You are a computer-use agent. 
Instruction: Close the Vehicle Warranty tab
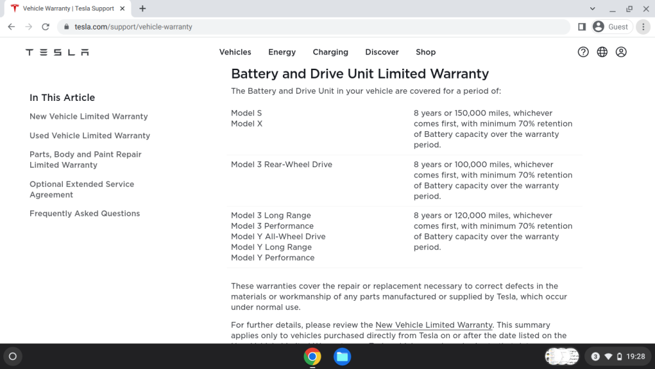(x=122, y=9)
